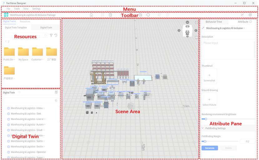259x160 pixels.
Task: Click the FactVerse logo grid icon
Action: click(x=6, y=15)
